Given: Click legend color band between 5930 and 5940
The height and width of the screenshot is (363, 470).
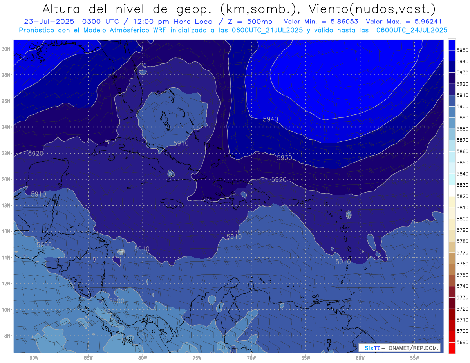Looking at the screenshot, I should coord(452,67).
